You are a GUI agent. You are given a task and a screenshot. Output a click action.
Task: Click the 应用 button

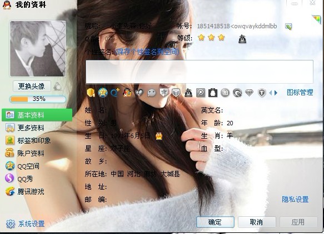(x=298, y=222)
